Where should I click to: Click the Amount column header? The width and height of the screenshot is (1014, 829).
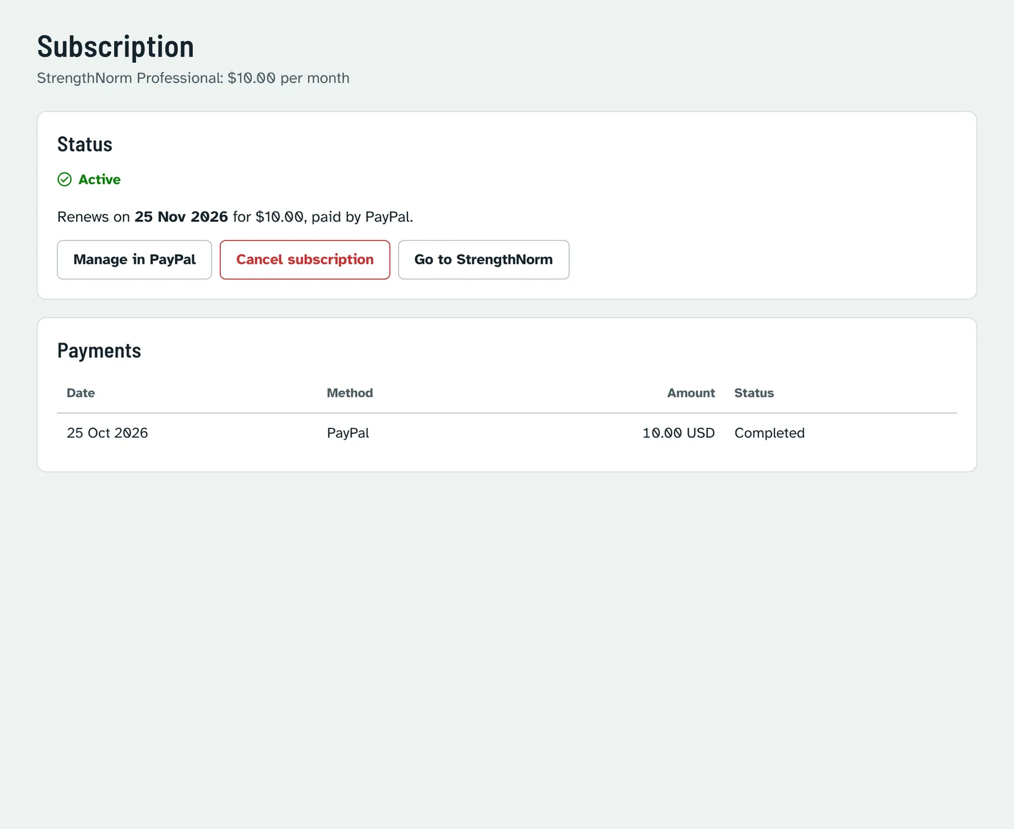[691, 393]
